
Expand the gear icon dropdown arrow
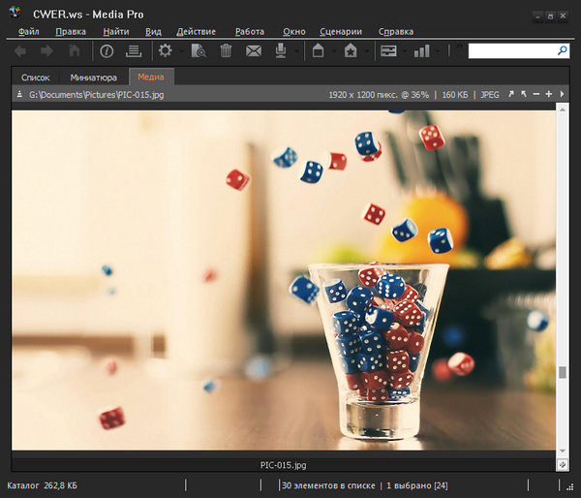182,51
